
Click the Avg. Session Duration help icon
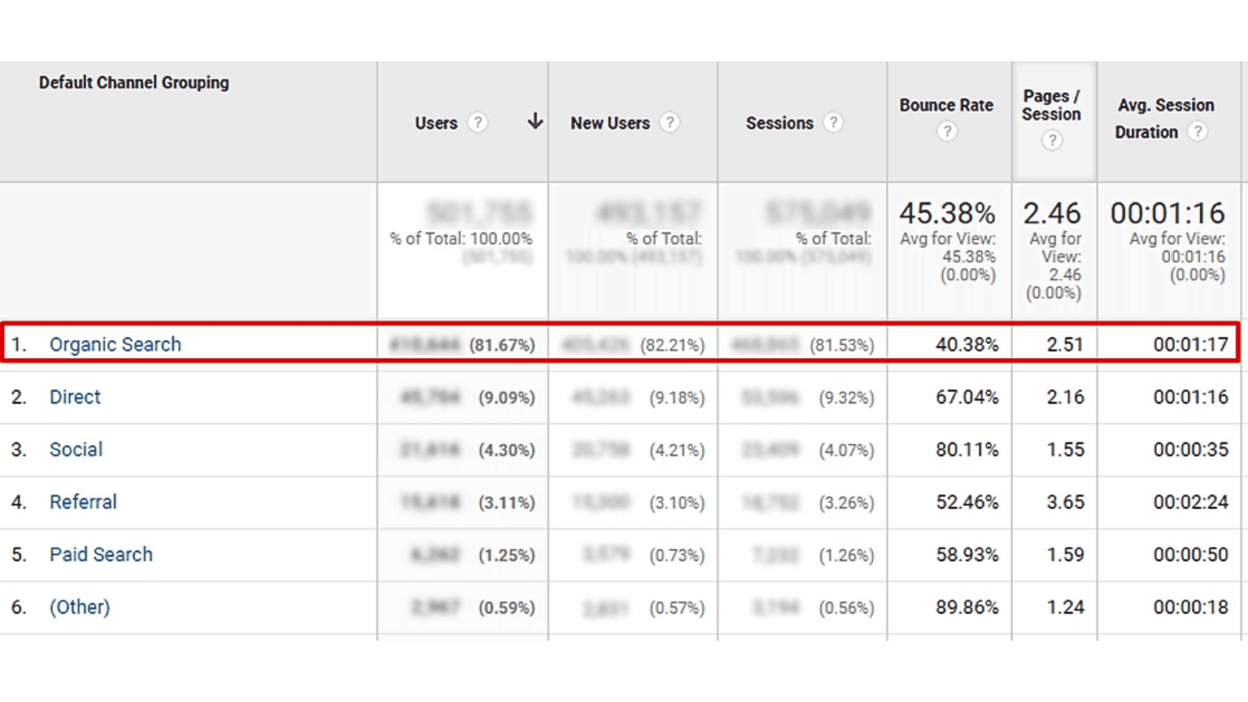click(1198, 132)
